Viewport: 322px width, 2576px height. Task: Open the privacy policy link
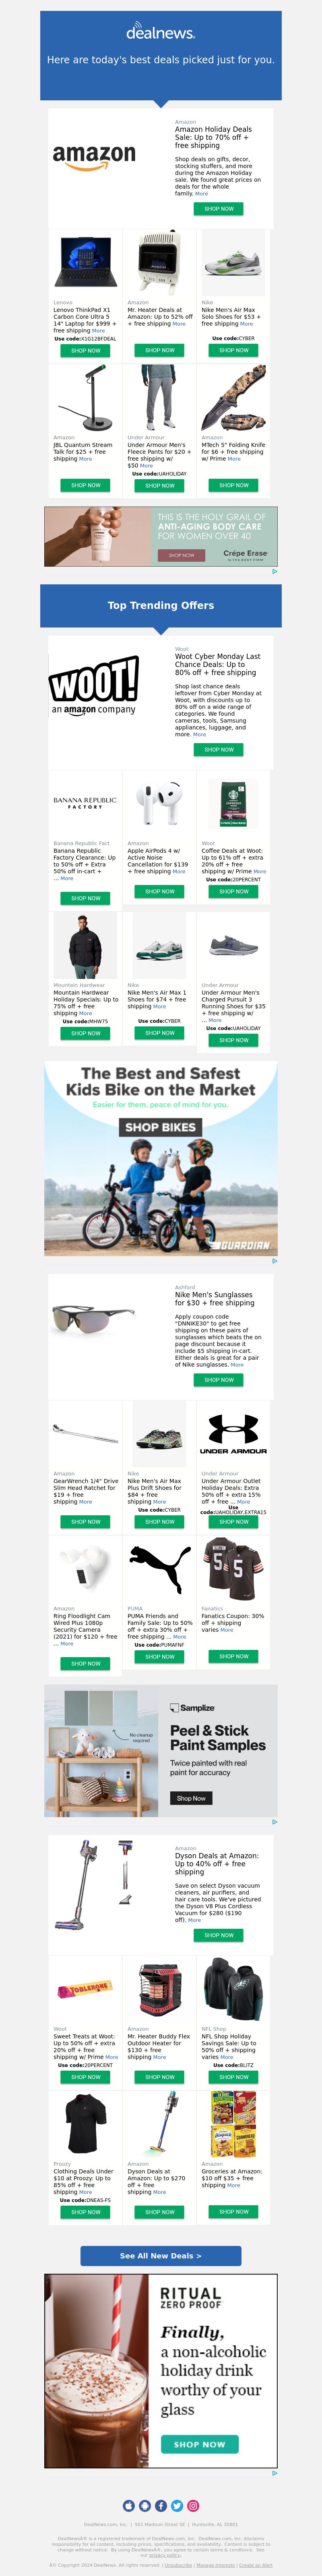[165, 2555]
